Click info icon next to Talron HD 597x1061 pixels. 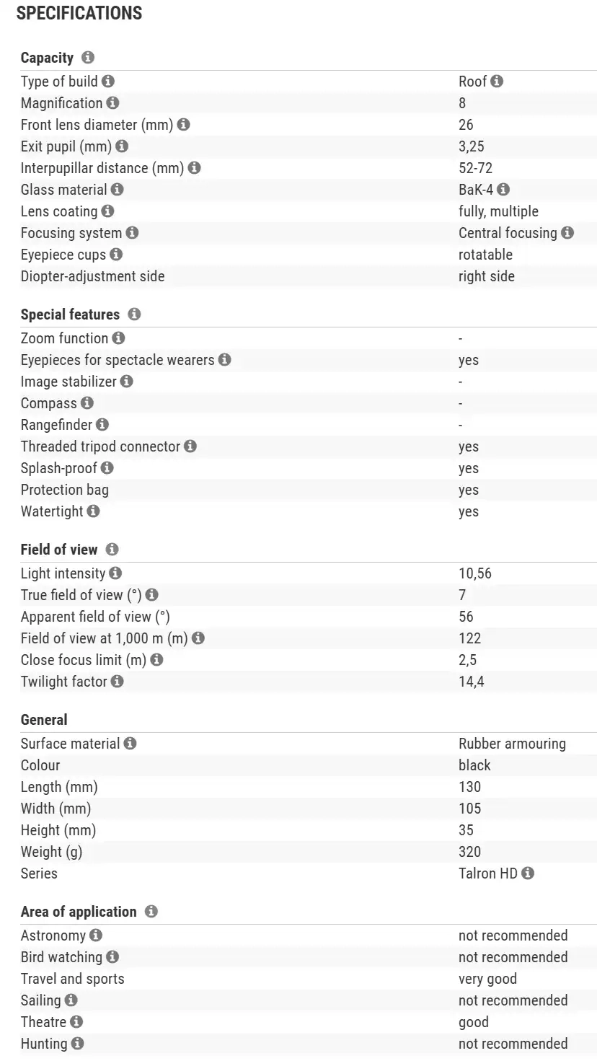[x=528, y=873]
